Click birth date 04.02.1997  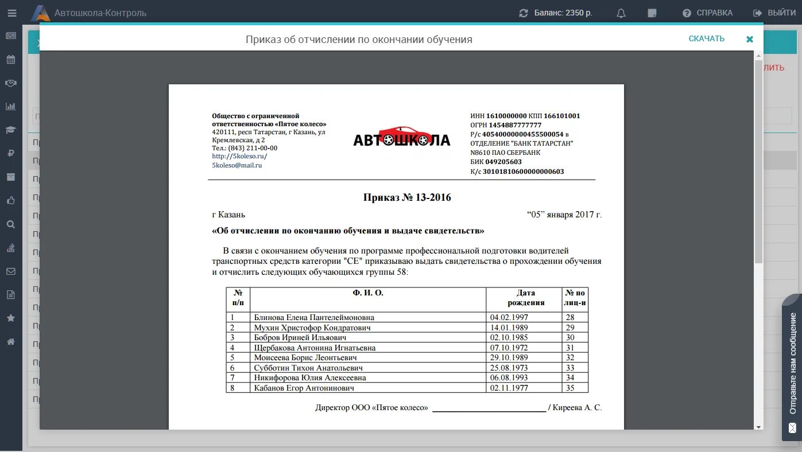(509, 317)
